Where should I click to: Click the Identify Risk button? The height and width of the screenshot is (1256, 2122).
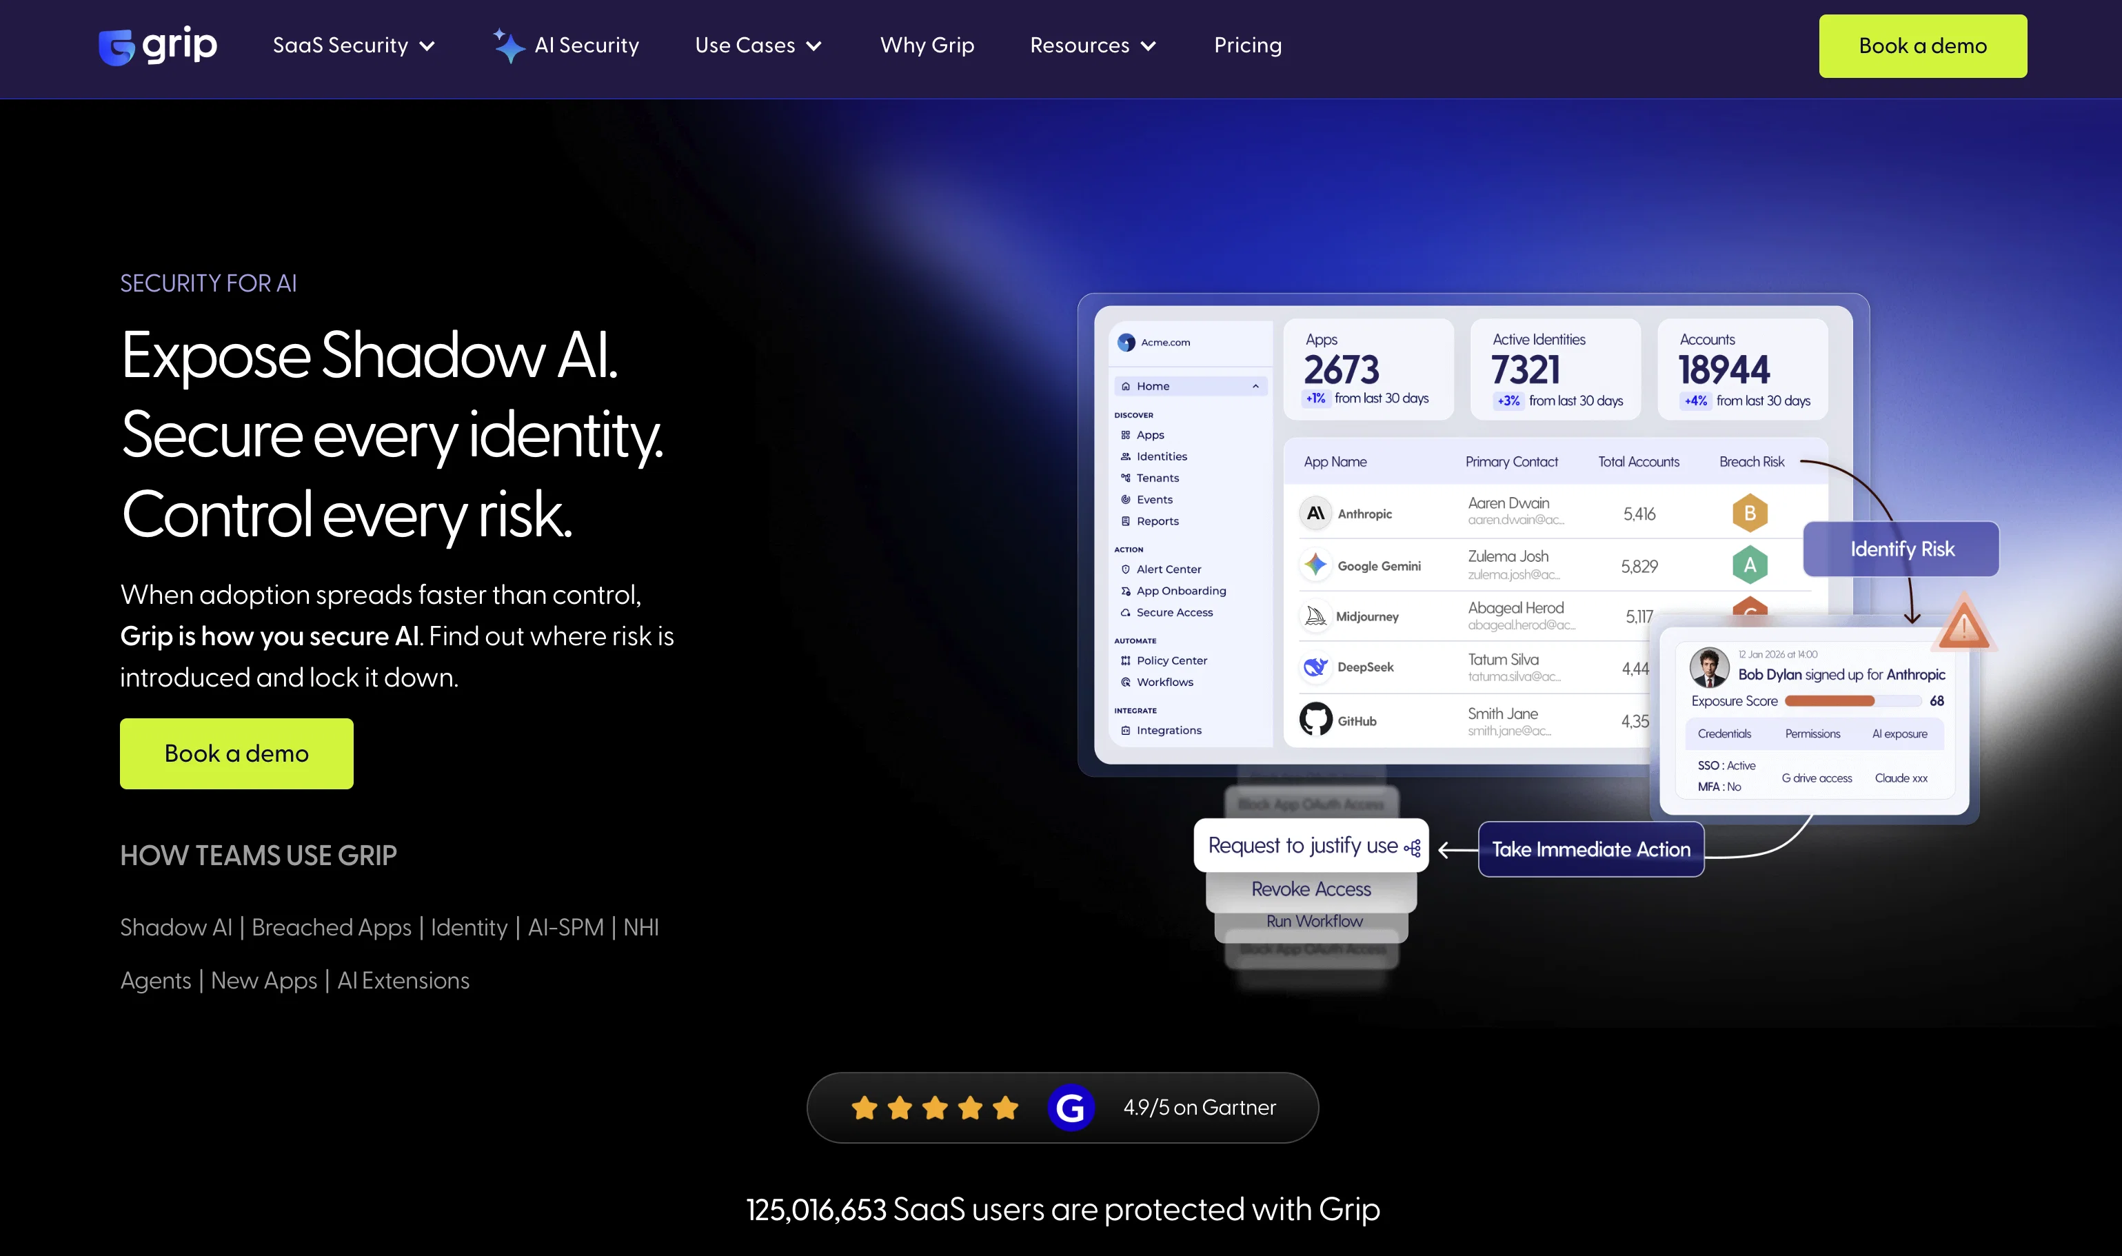pyautogui.click(x=1901, y=549)
